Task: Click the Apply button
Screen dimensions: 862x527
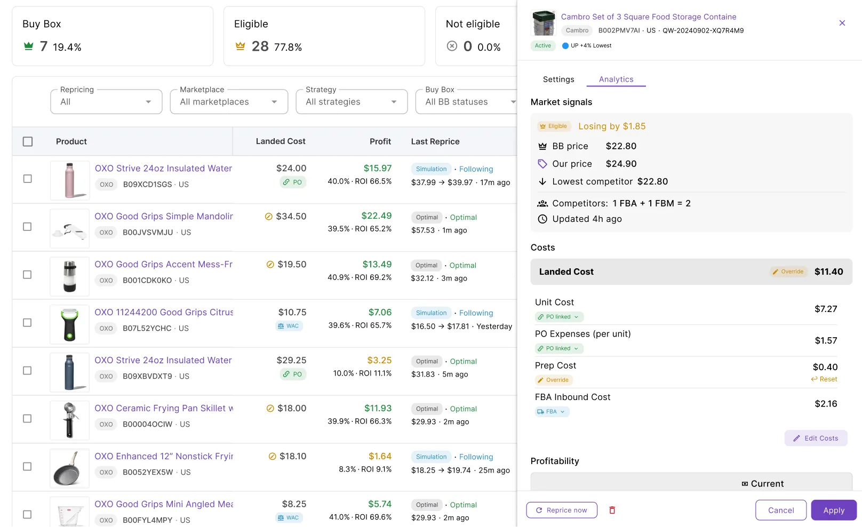Action: tap(834, 510)
